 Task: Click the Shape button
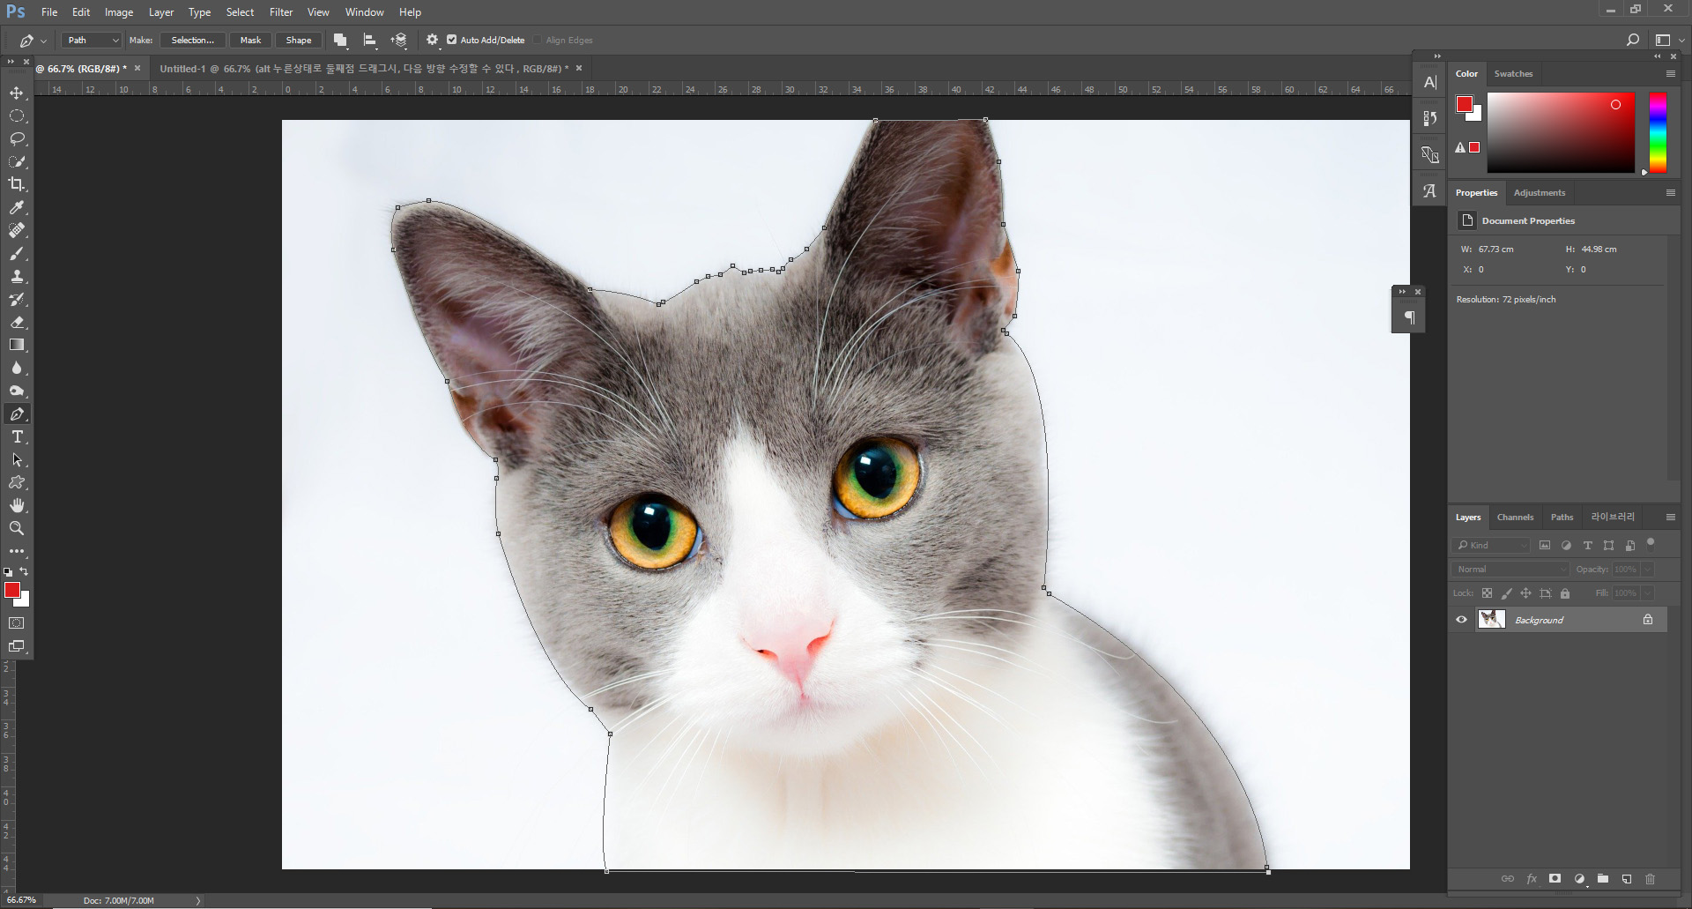(x=299, y=40)
